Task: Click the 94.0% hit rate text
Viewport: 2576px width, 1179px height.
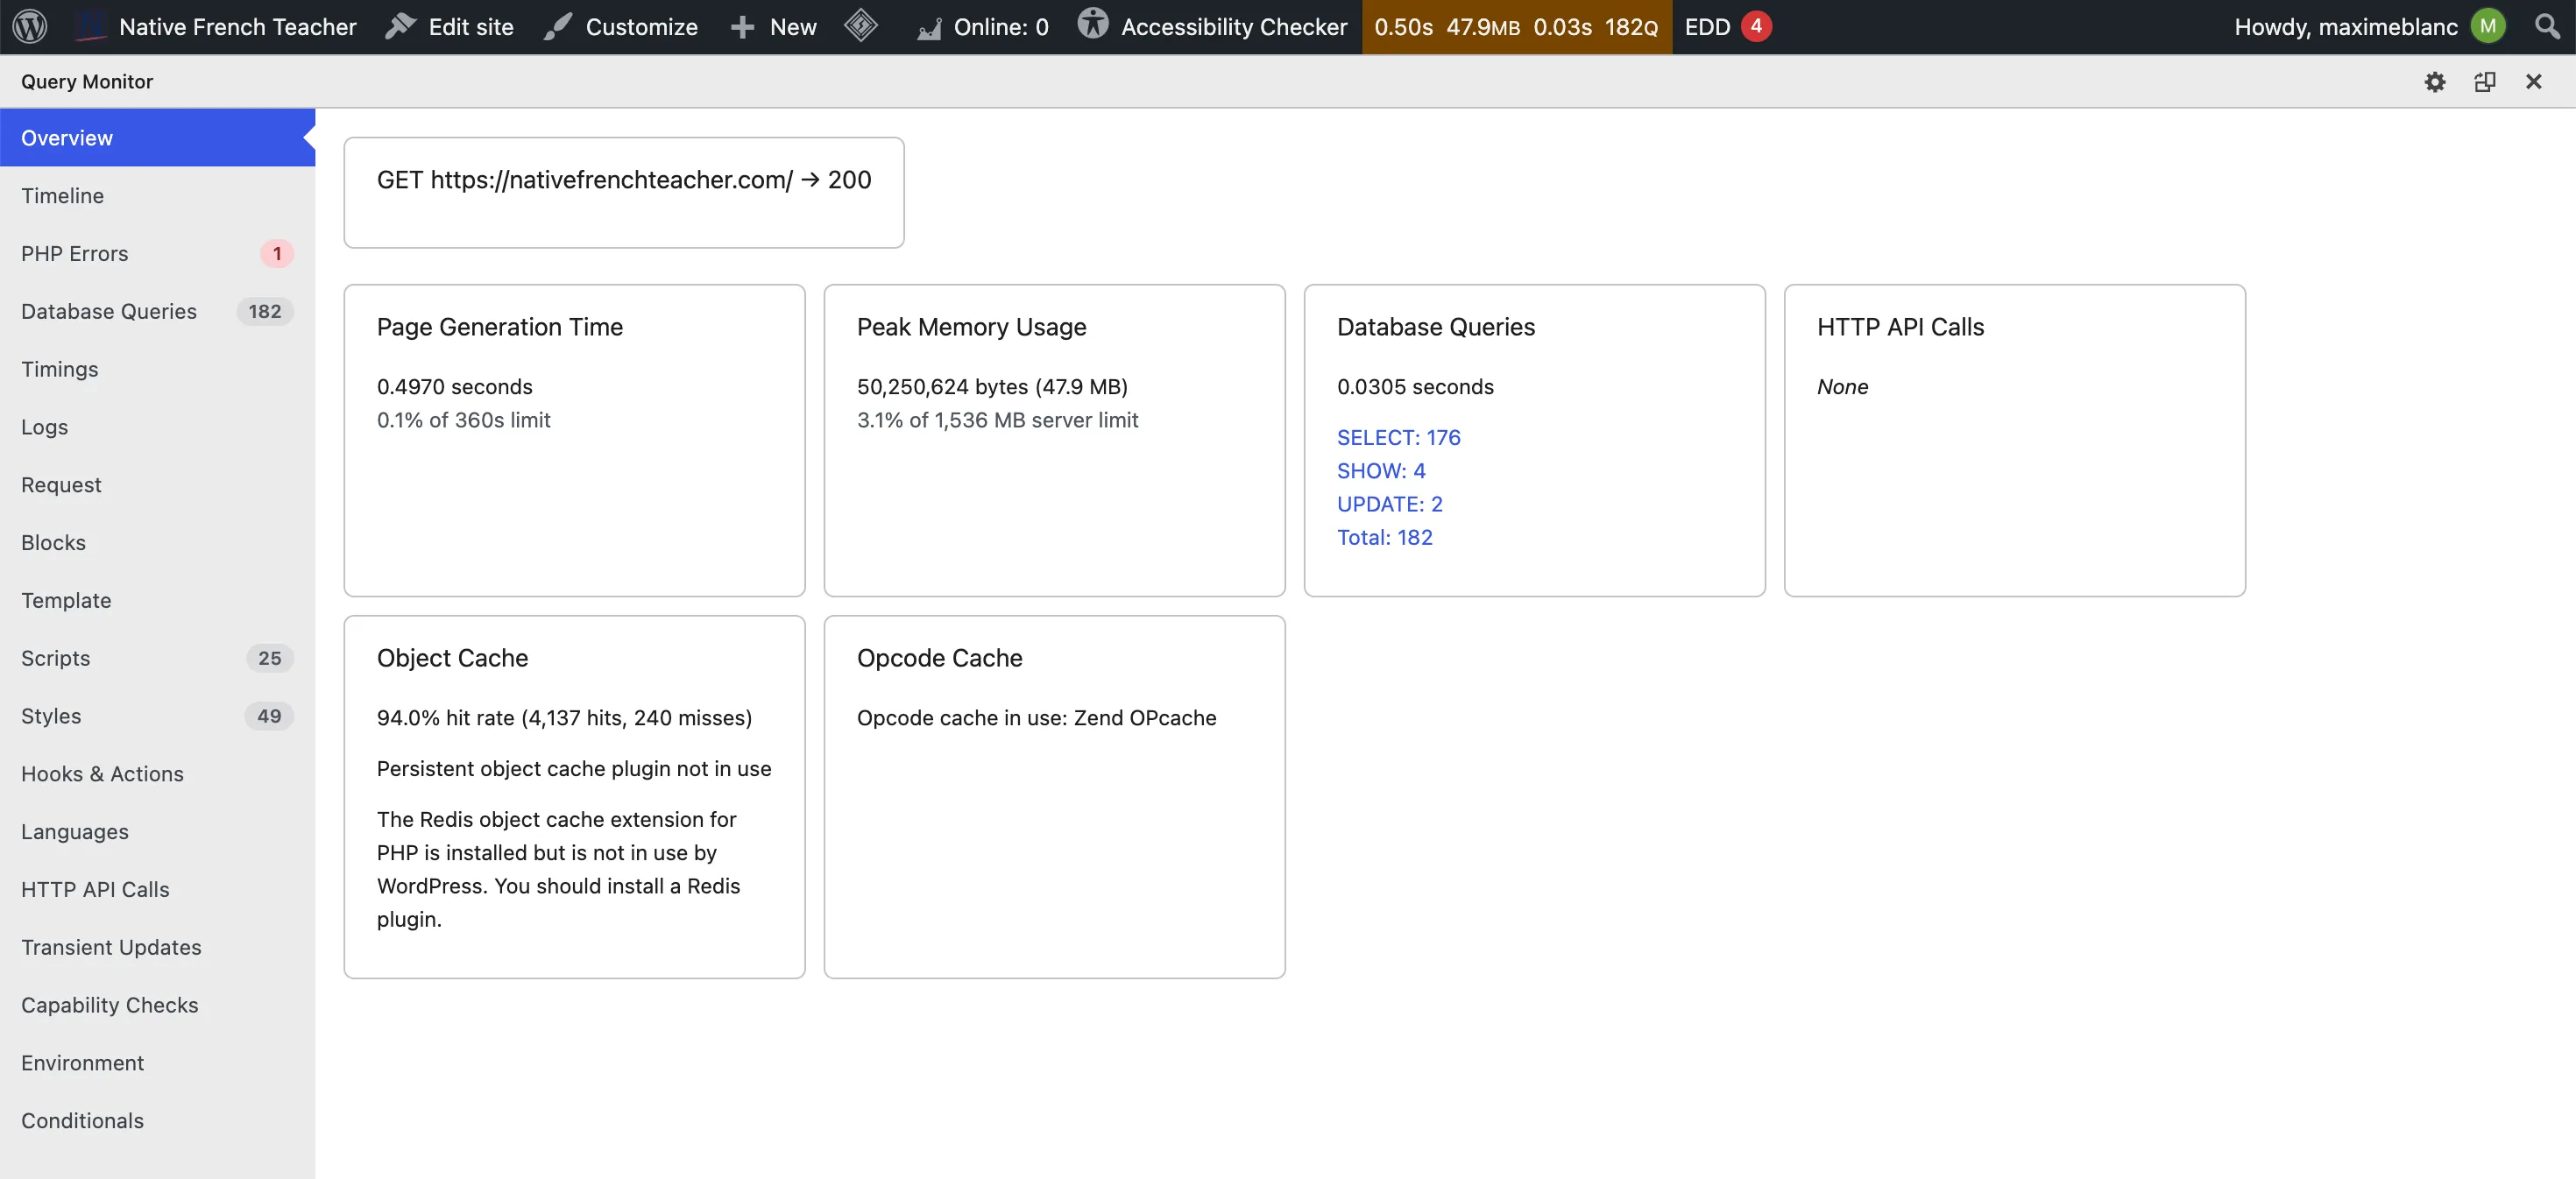Action: coord(564,718)
